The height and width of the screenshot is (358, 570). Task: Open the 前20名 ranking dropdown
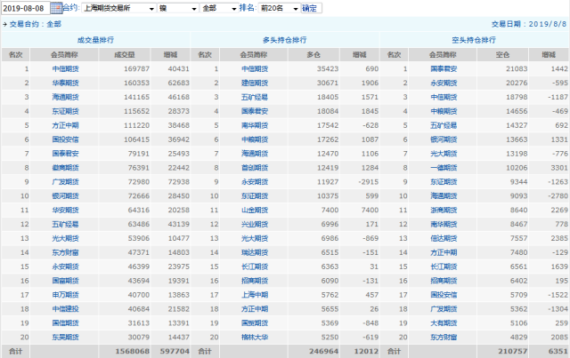pos(279,8)
